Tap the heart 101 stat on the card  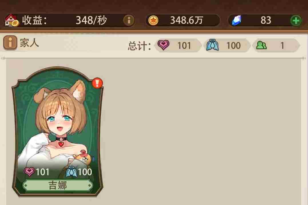tap(37, 172)
